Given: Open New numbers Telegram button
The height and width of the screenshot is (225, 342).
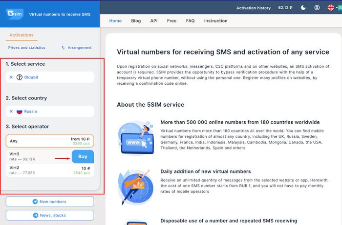Looking at the screenshot, I should point(50,202).
